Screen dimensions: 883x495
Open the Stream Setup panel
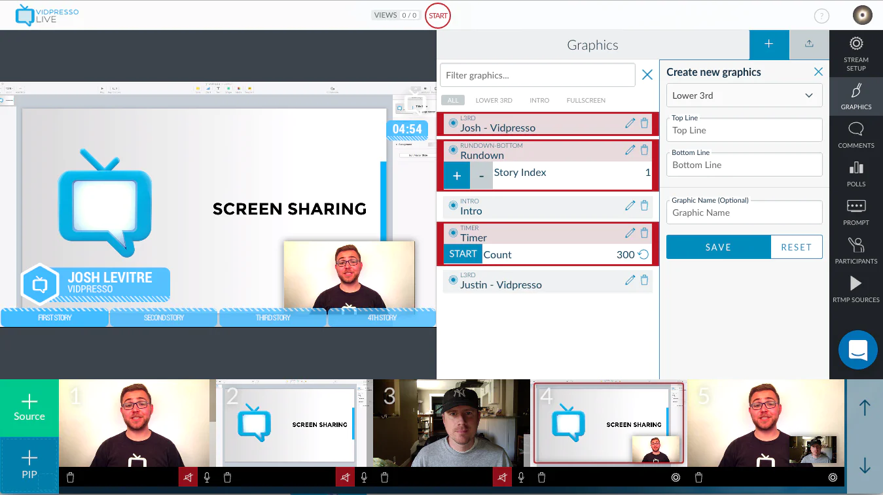(x=856, y=54)
